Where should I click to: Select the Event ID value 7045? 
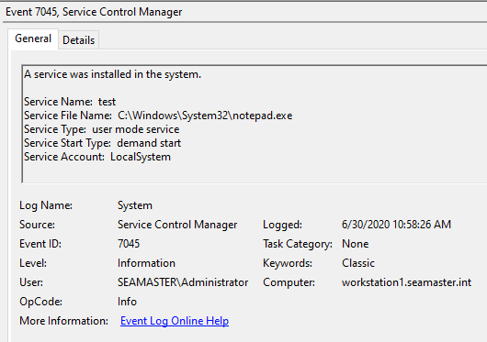point(129,244)
